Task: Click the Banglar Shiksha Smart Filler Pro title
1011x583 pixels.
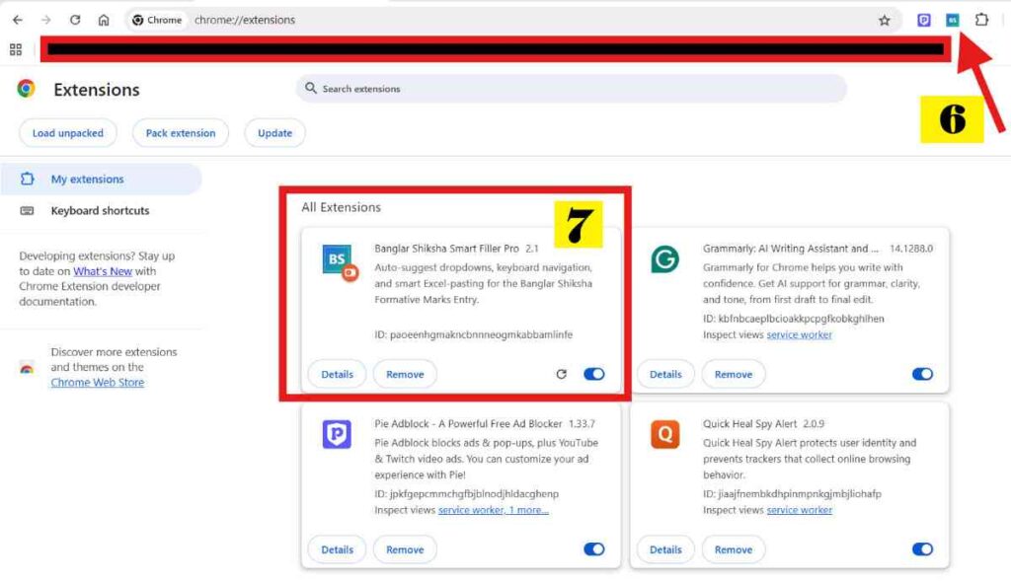Action: [446, 248]
